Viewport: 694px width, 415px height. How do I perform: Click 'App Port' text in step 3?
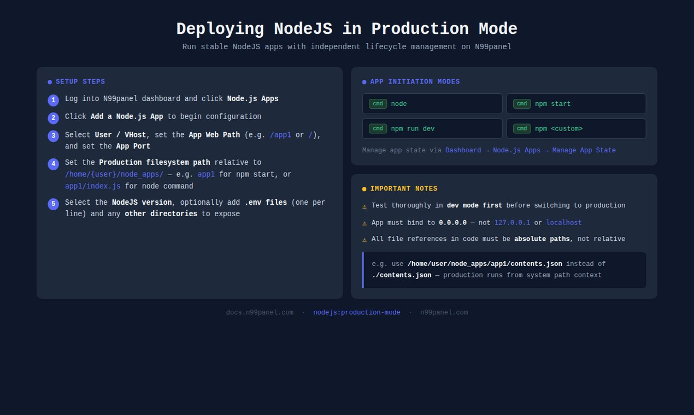pyautogui.click(x=133, y=146)
